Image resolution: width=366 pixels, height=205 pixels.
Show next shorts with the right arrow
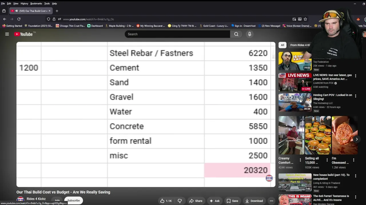click(357, 139)
